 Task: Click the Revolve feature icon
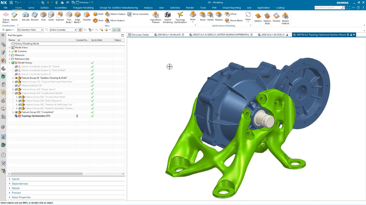(x=35, y=16)
